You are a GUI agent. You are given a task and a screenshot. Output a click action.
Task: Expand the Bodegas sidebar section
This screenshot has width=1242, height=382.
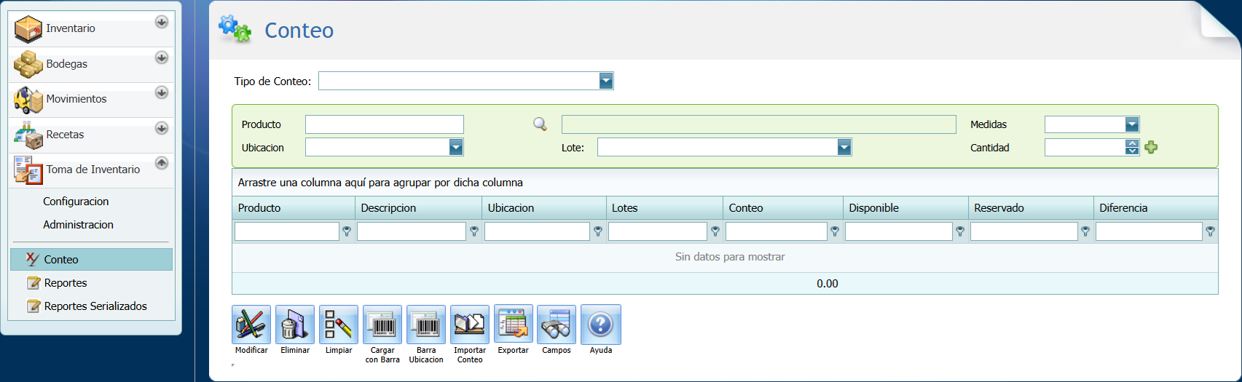pyautogui.click(x=162, y=57)
